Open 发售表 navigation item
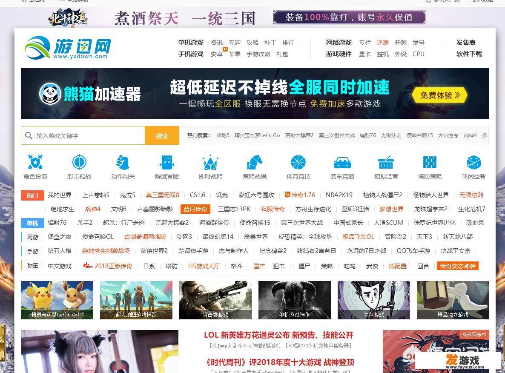 tap(466, 43)
